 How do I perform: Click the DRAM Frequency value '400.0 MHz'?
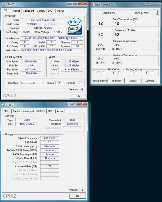[x=50, y=138]
